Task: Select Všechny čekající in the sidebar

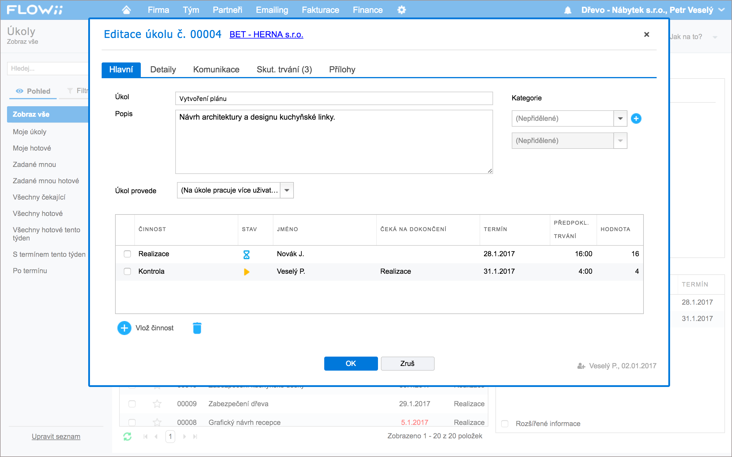Action: tap(39, 197)
